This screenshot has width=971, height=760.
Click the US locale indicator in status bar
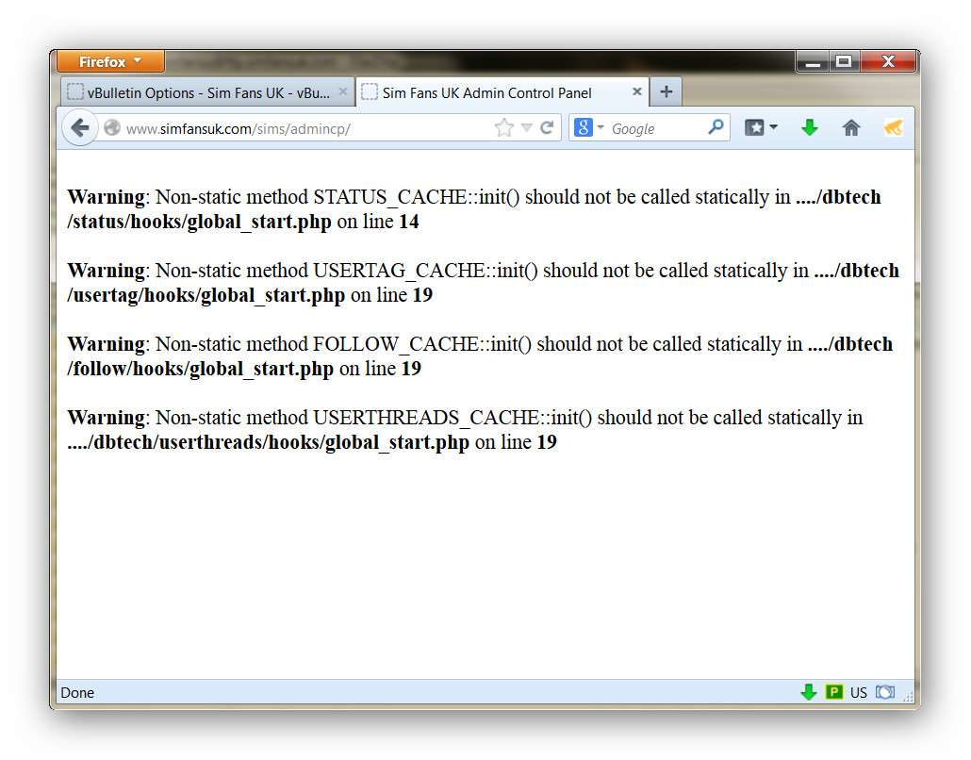click(x=858, y=692)
